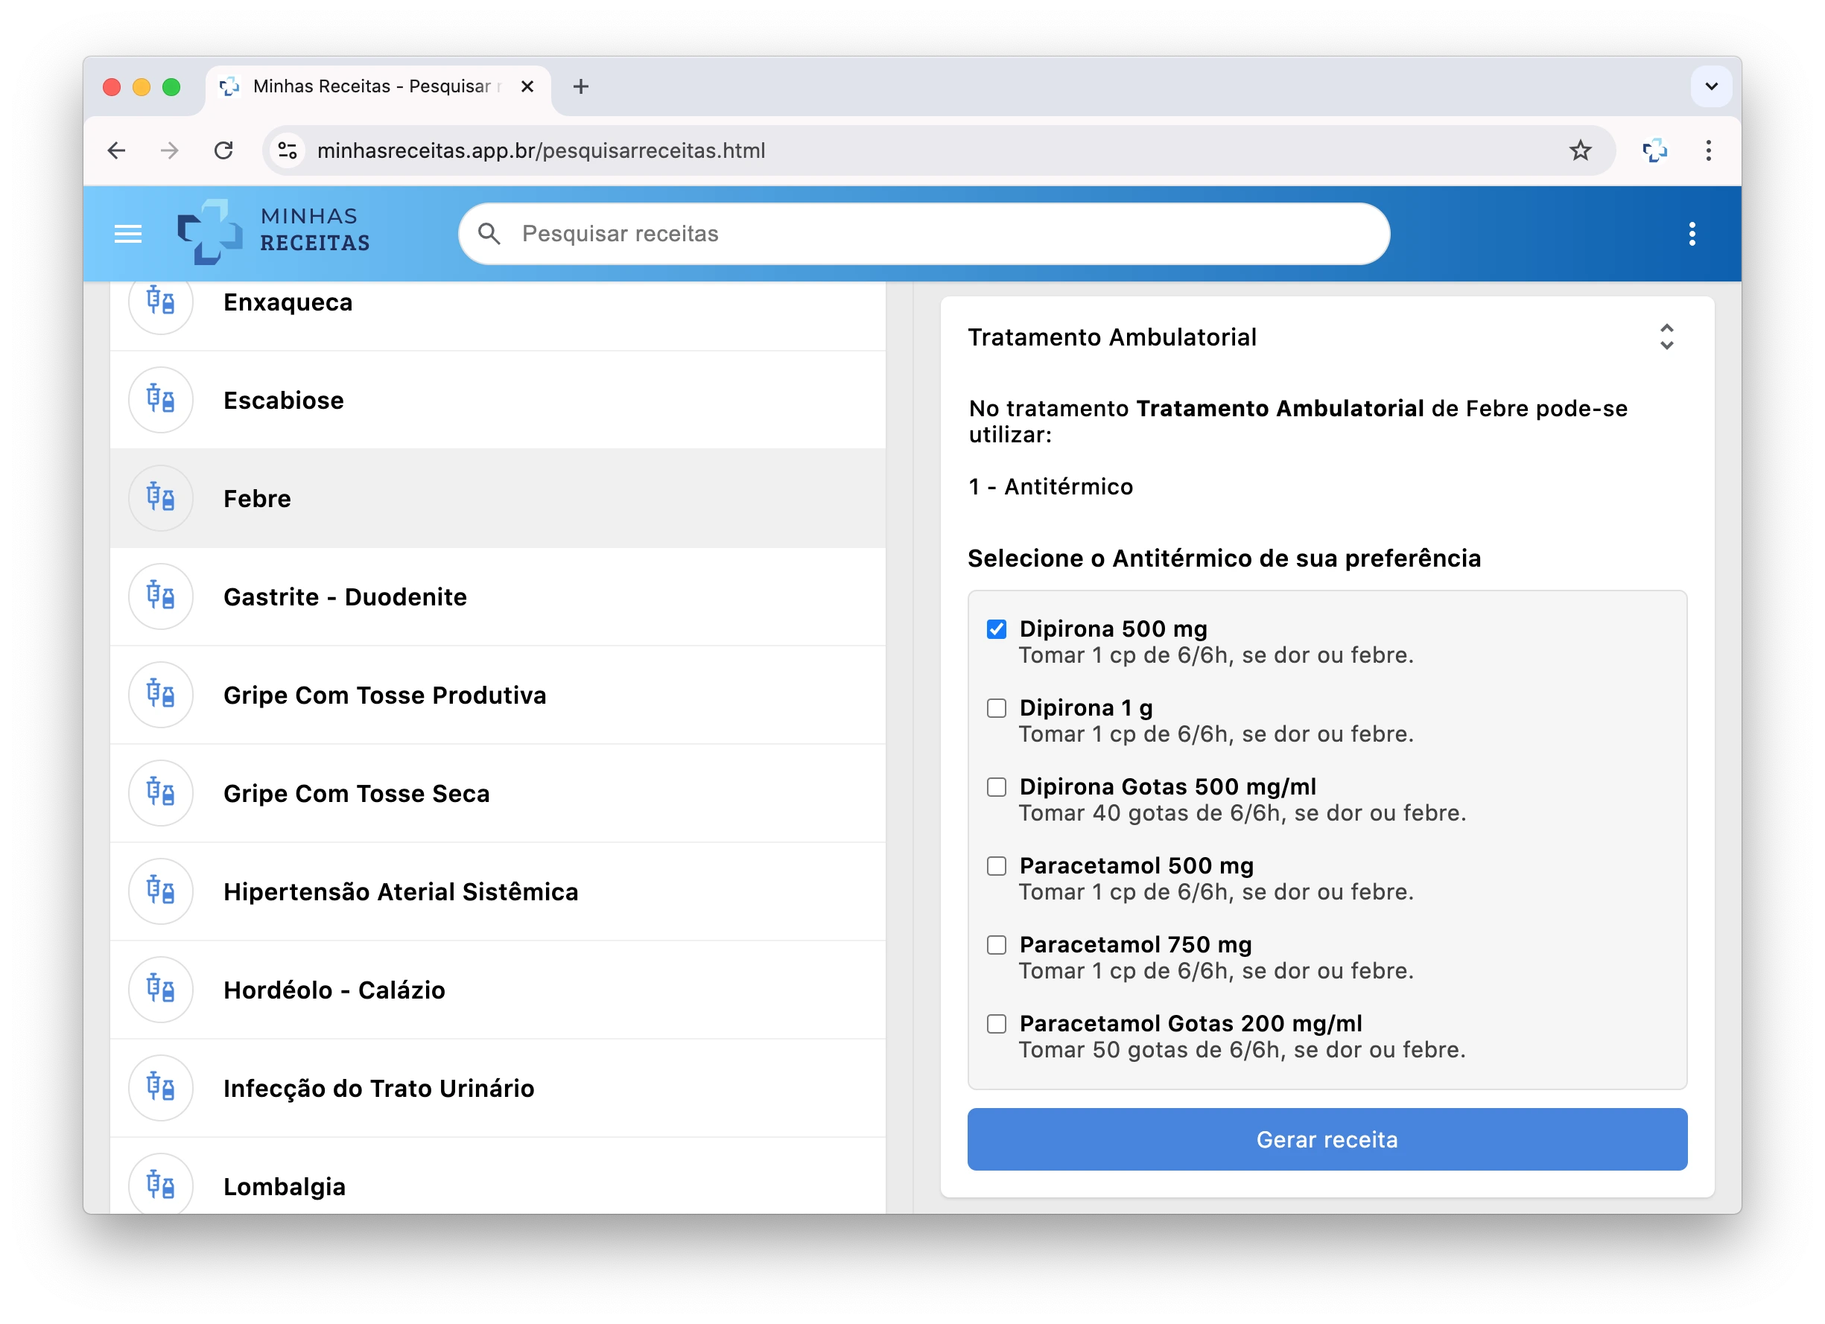1825x1324 pixels.
Task: Open the app header three-dot menu
Action: (x=1692, y=234)
